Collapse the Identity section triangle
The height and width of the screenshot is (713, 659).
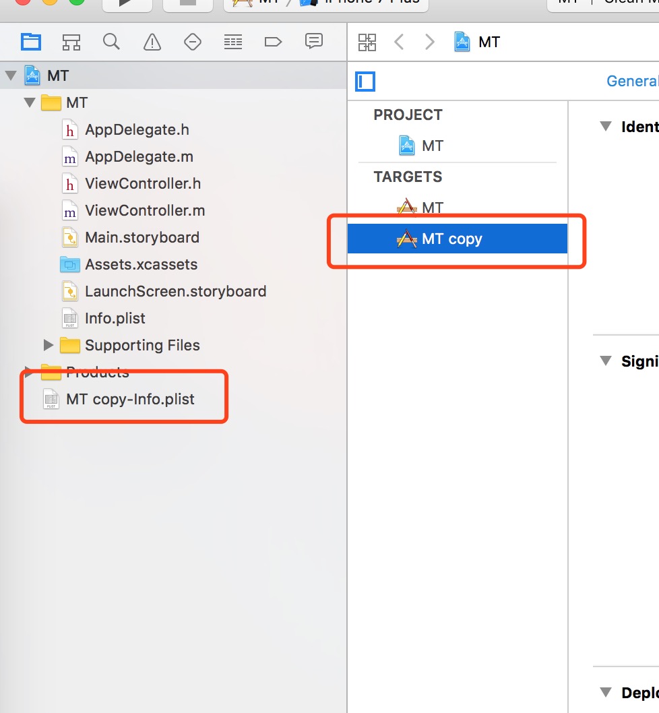(606, 126)
